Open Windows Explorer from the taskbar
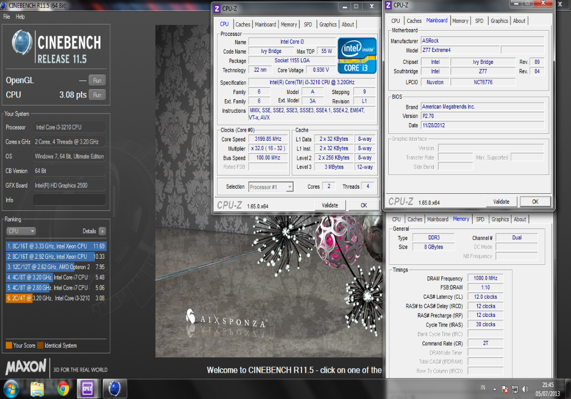This screenshot has height=399, width=571. 37,389
